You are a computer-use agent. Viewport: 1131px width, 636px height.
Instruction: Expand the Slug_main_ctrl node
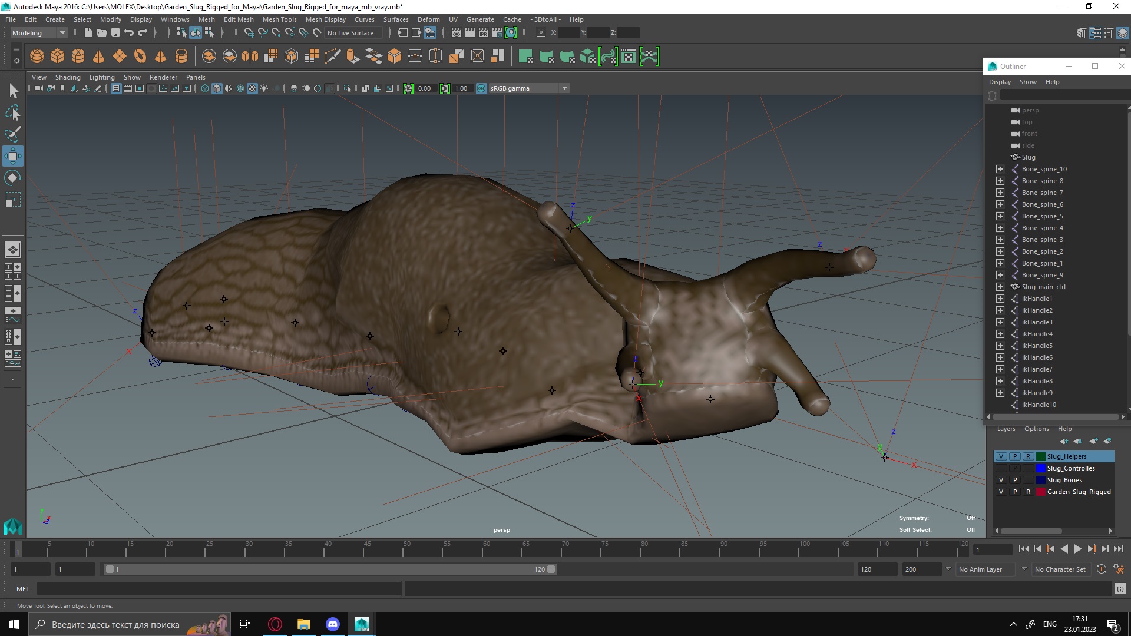point(1000,287)
